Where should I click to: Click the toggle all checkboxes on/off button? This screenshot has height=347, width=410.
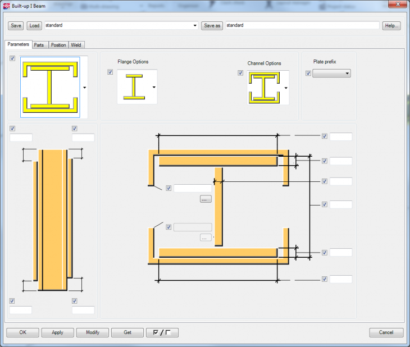pyautogui.click(x=162, y=332)
